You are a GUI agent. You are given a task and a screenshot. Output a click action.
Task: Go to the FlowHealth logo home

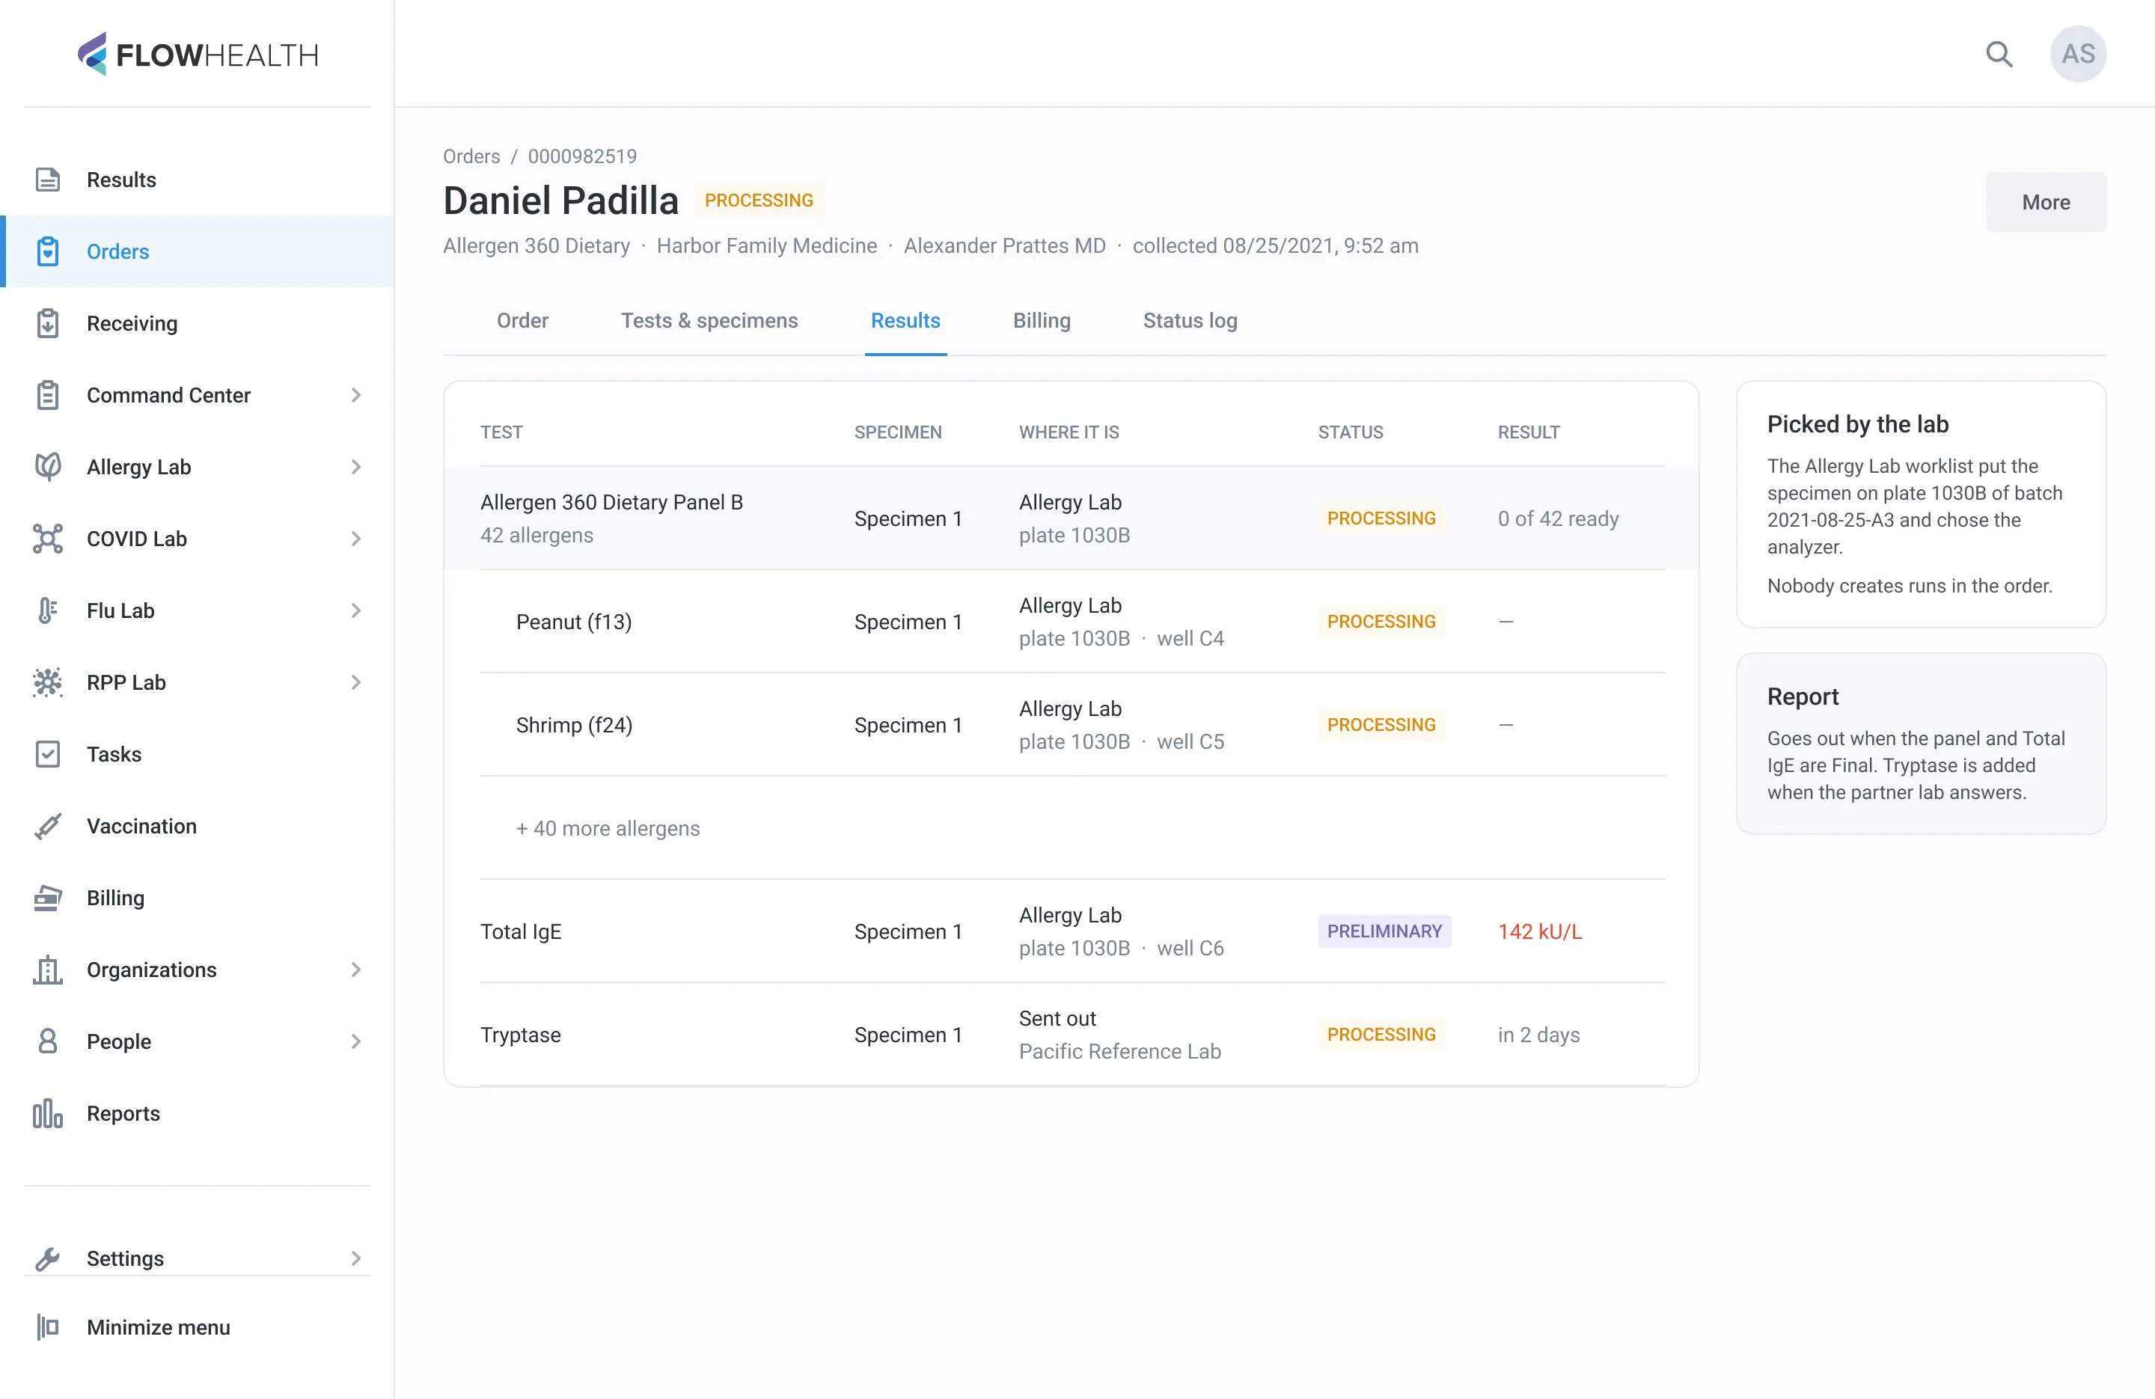198,55
